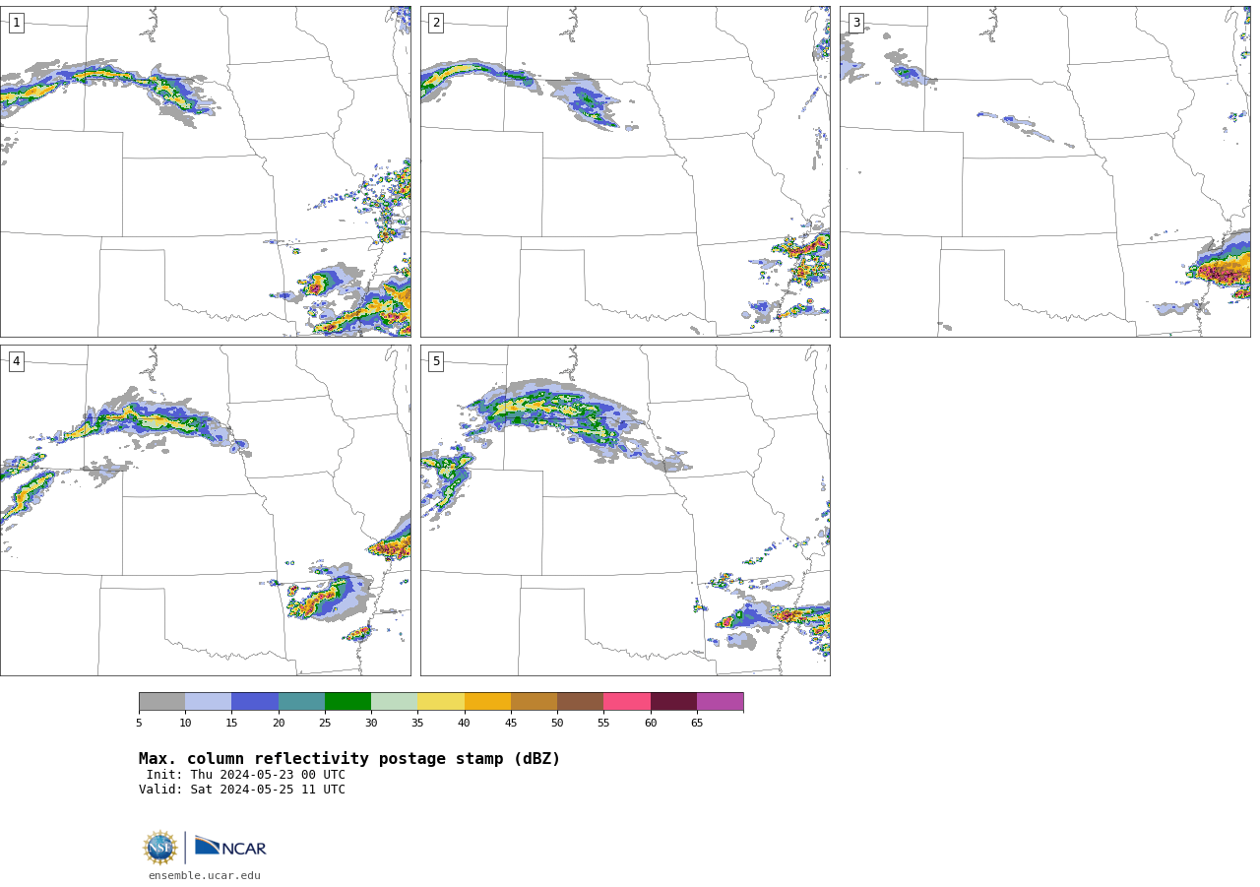Click the NSF logo icon
The image size is (1260, 887).
pyautogui.click(x=160, y=848)
